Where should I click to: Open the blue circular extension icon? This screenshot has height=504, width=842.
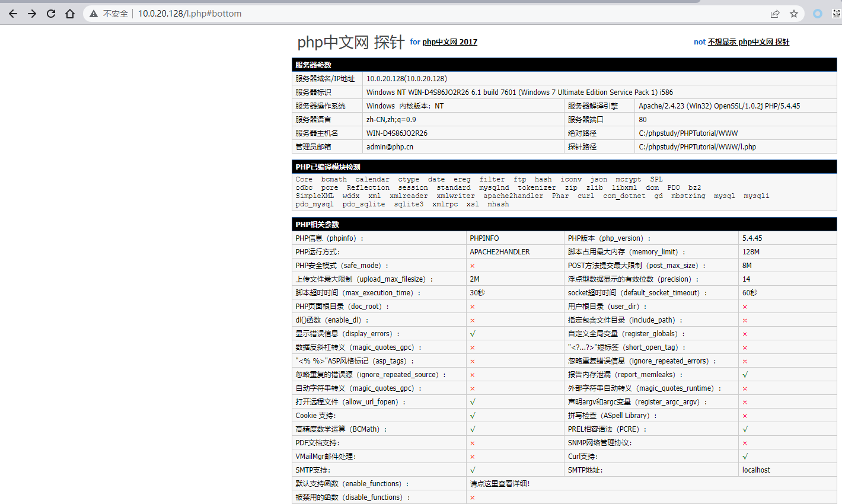pos(818,14)
